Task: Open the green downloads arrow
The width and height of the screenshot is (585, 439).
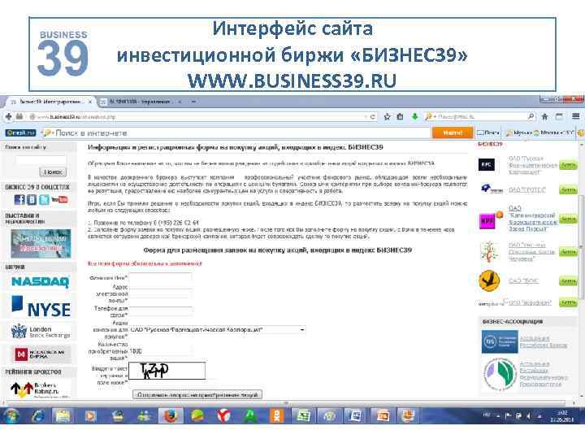Action: point(414,117)
